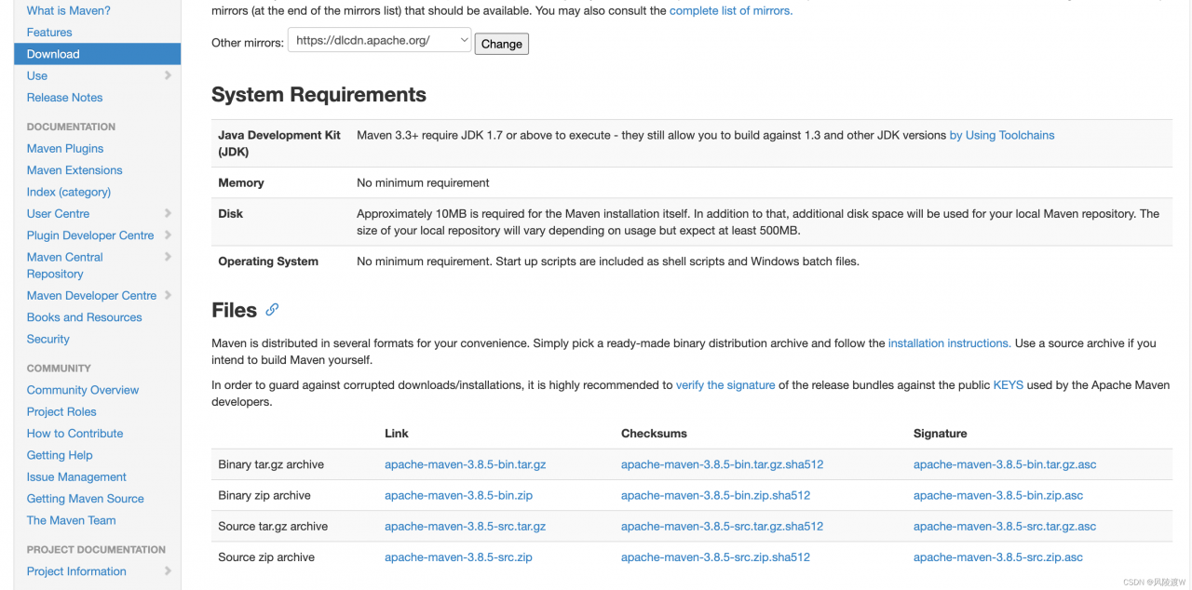Screen dimensions: 1192x590
Task: Open Security sidebar link
Action: tap(48, 340)
